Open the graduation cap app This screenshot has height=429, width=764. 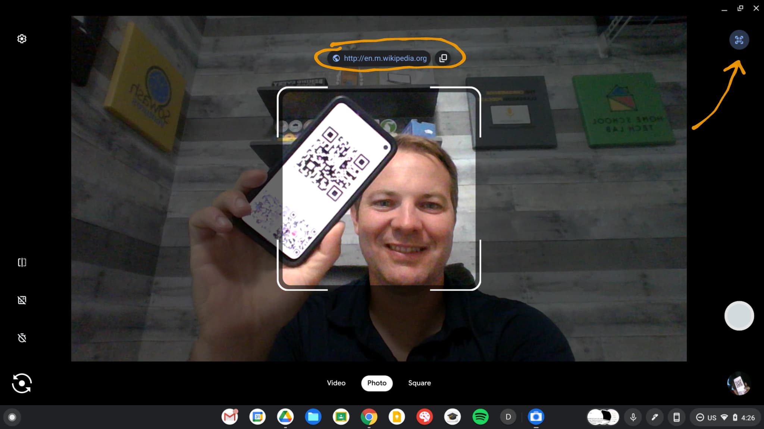[x=453, y=417]
